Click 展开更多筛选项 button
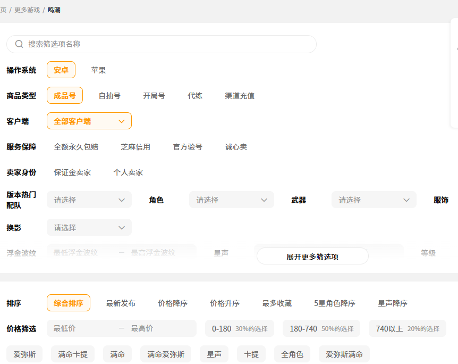This screenshot has height=364, width=458. pyautogui.click(x=312, y=257)
